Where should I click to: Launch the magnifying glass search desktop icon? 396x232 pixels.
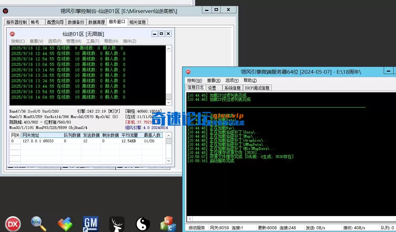(x=39, y=224)
